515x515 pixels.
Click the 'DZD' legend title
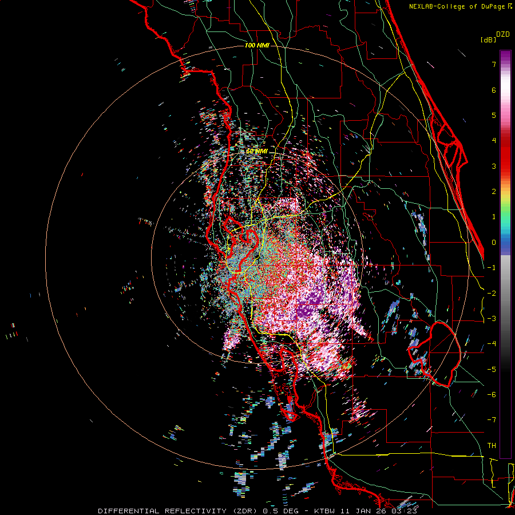click(x=503, y=34)
